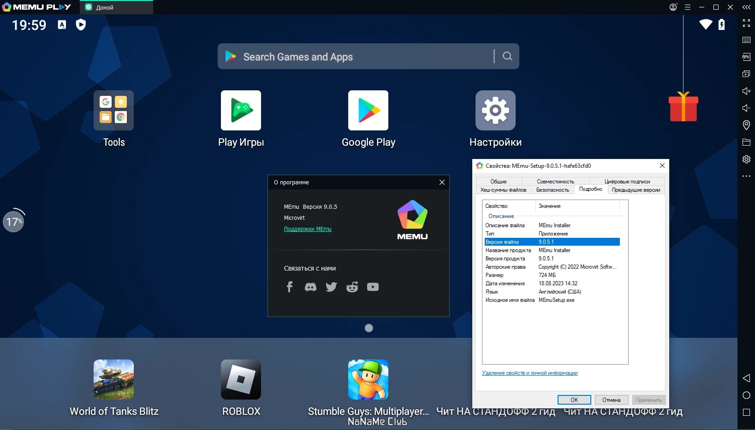Viewport: 755px width, 430px height.
Task: Collapse the sidebar with the triple chevron
Action: pyautogui.click(x=746, y=7)
